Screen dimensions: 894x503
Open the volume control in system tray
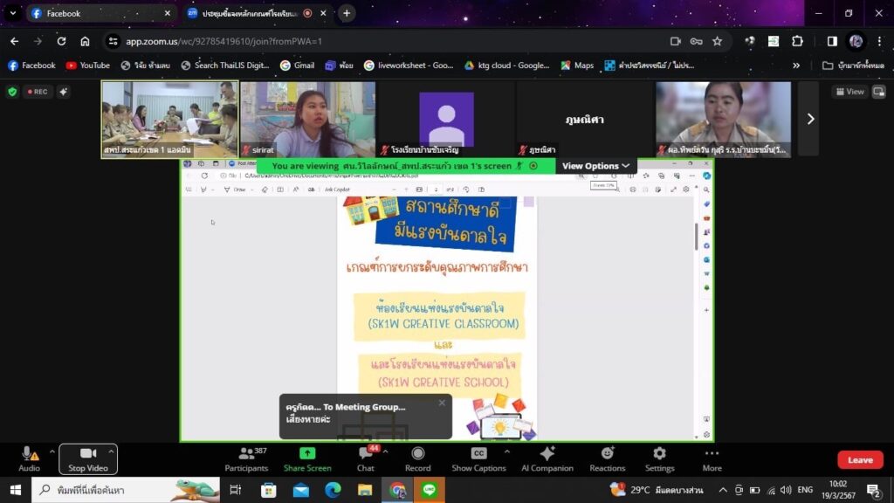click(x=787, y=490)
